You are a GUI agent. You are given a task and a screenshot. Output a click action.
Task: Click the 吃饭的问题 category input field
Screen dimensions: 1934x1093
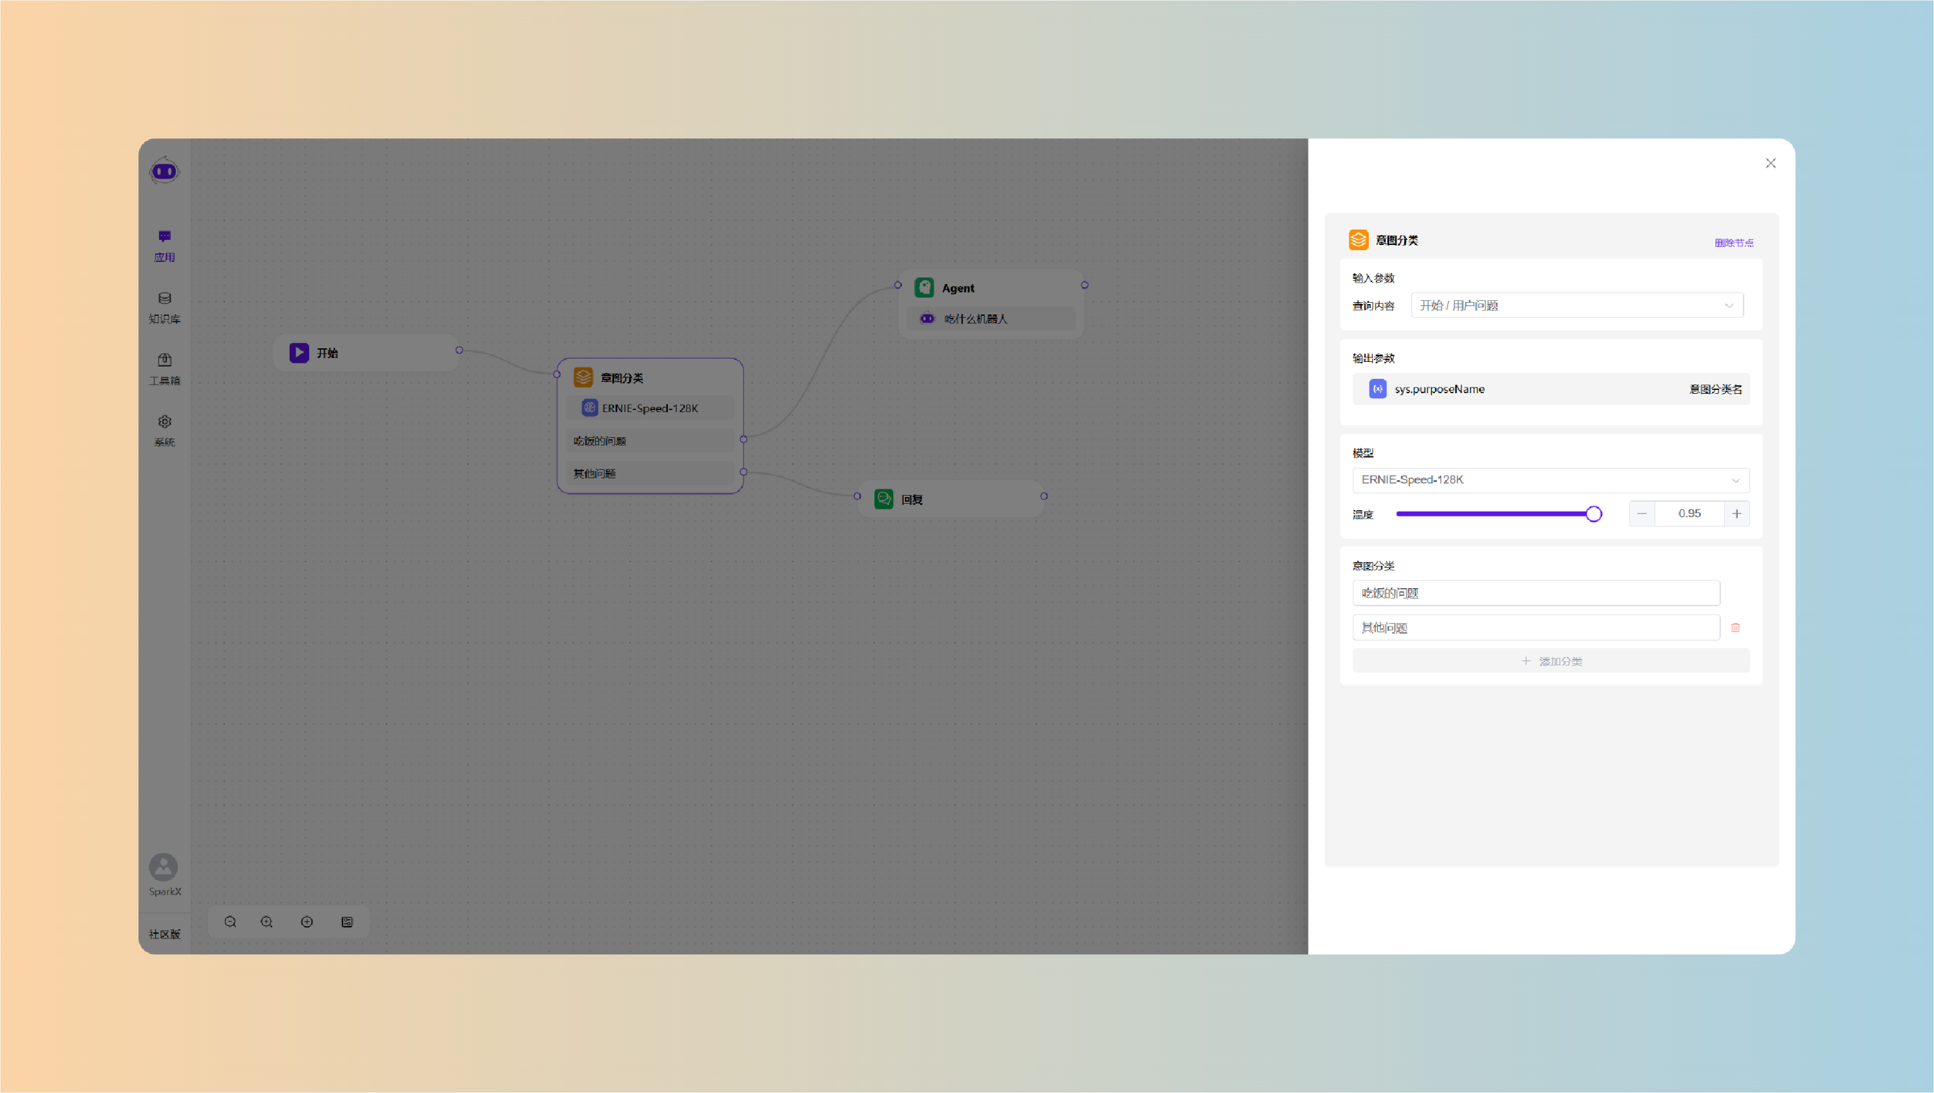1535,593
